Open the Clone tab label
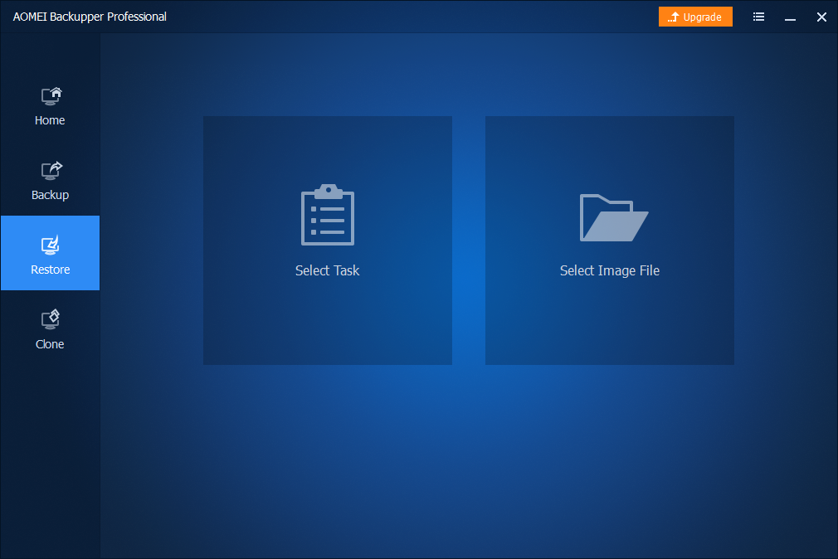This screenshot has width=838, height=559. click(50, 345)
